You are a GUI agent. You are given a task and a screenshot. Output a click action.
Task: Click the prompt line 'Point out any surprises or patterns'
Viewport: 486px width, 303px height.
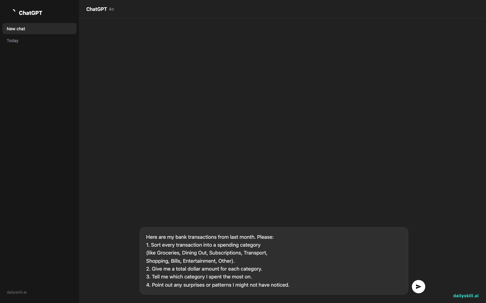pyautogui.click(x=218, y=285)
